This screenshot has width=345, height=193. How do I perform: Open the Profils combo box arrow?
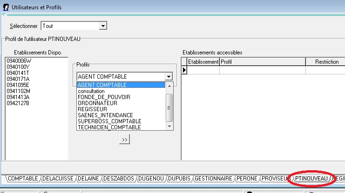(x=169, y=77)
